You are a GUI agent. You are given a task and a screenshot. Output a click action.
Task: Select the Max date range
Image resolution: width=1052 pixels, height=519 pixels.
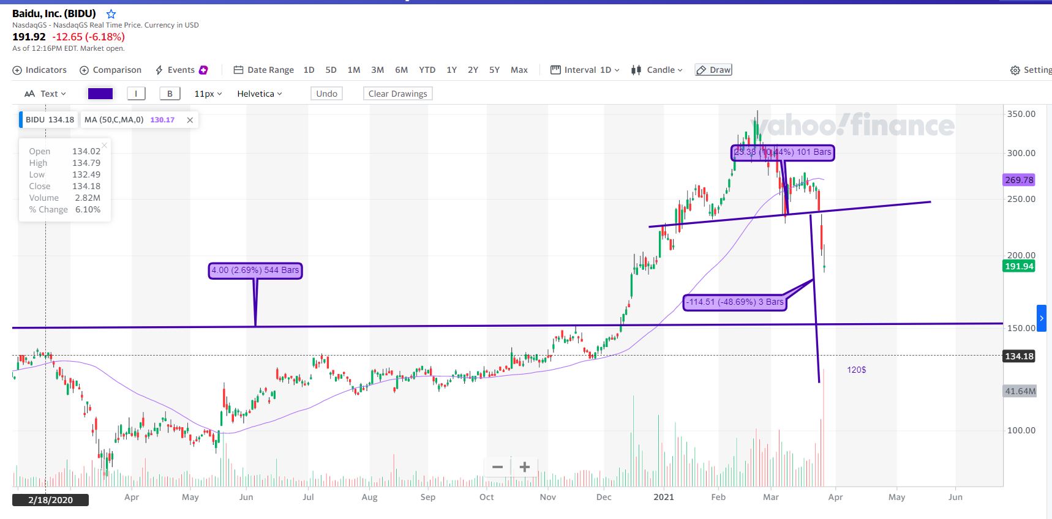pos(519,70)
